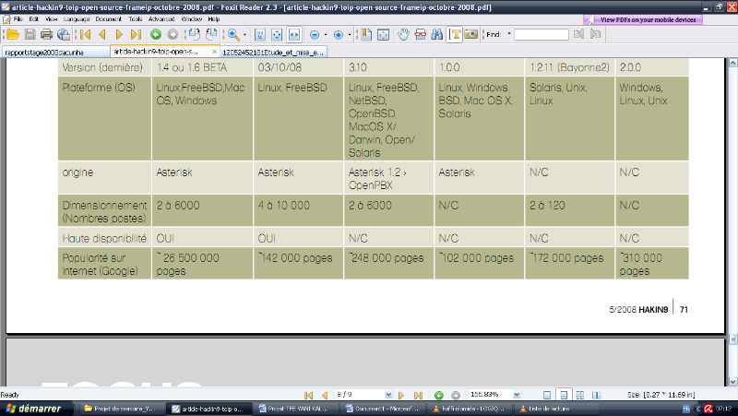Open the Advanced menu
Image resolution: width=738 pixels, height=416 pixels.
pos(161,19)
